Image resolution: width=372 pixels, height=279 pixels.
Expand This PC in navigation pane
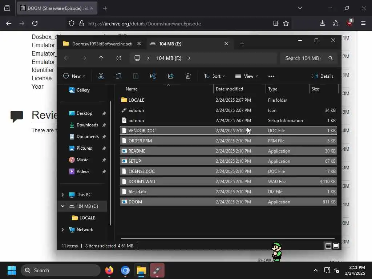coord(62,195)
